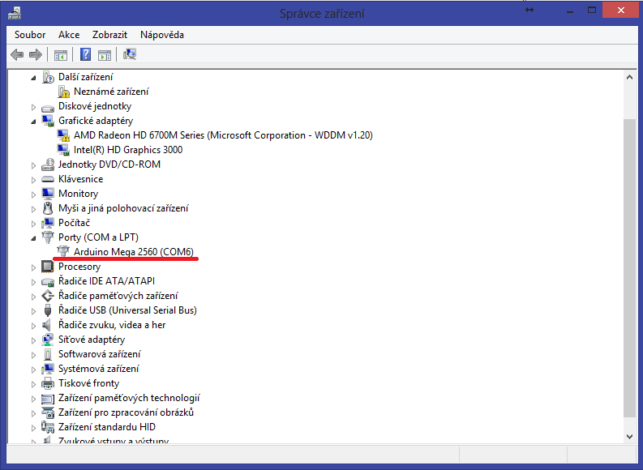This screenshot has height=470, width=643.
Task: Click the Grafické adaptéry monitor icon
Action: (48, 121)
